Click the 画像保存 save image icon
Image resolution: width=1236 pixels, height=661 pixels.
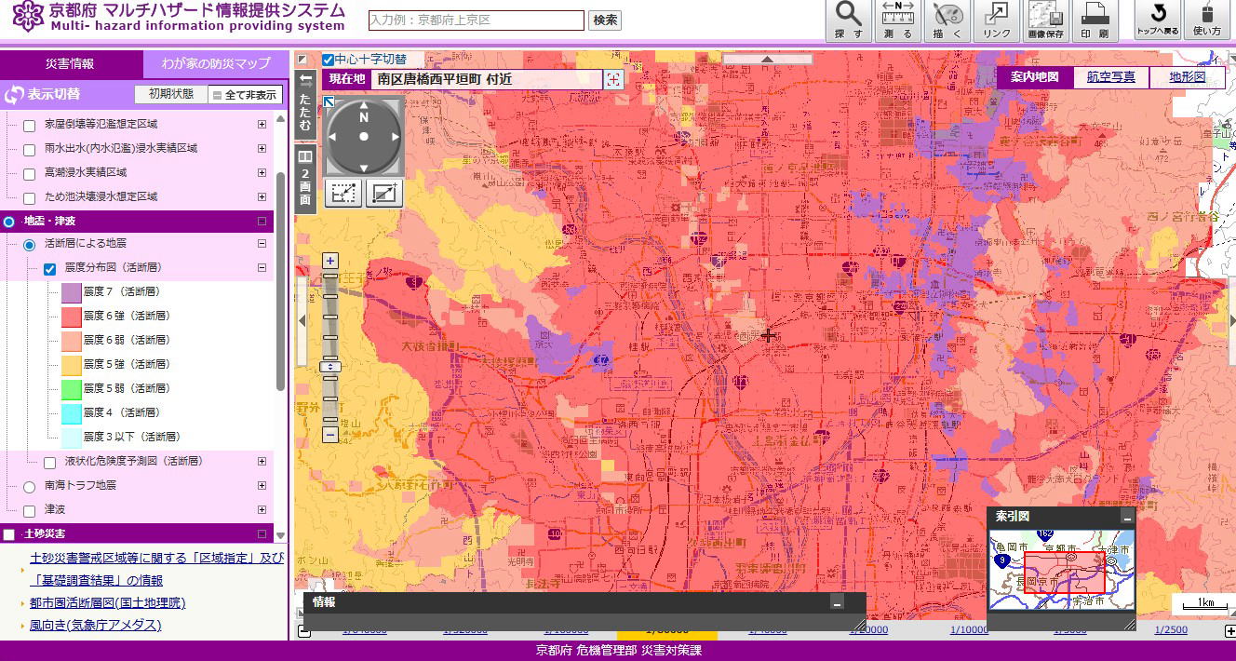point(1046,20)
